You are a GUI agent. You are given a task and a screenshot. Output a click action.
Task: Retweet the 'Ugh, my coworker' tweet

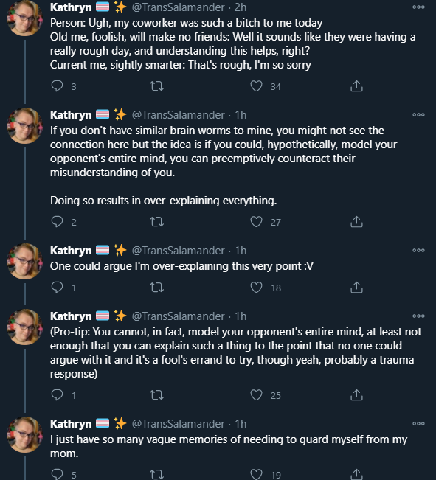click(156, 86)
